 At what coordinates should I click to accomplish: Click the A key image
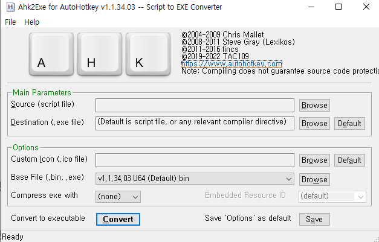[x=51, y=54]
